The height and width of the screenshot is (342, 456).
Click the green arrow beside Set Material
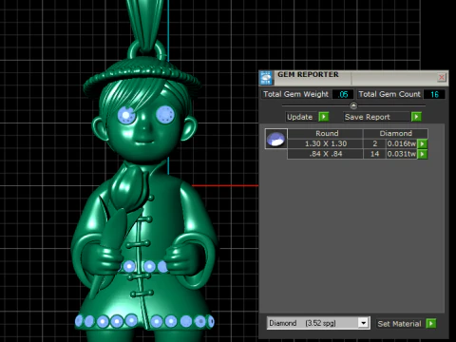431,324
